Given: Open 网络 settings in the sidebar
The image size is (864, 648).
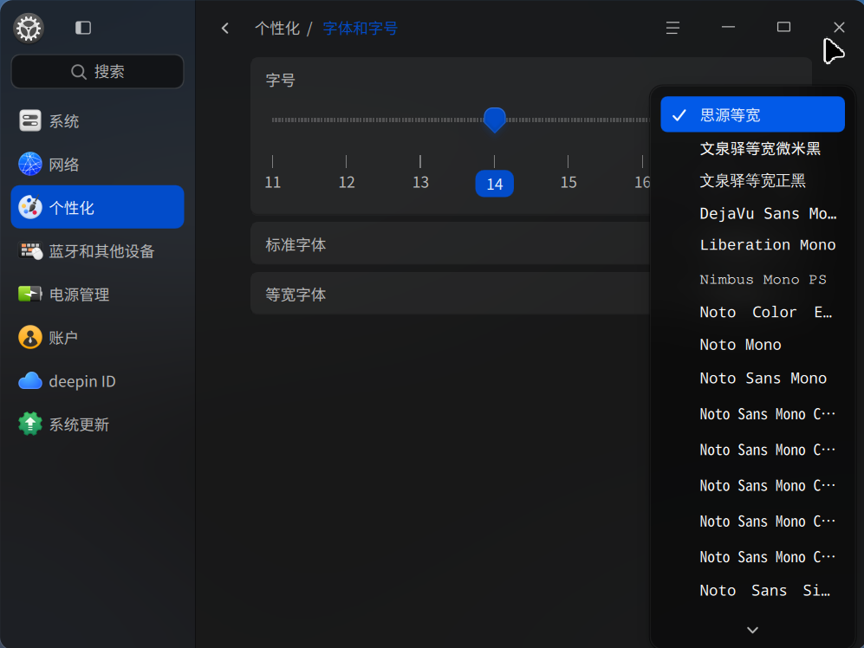Looking at the screenshot, I should pyautogui.click(x=98, y=165).
